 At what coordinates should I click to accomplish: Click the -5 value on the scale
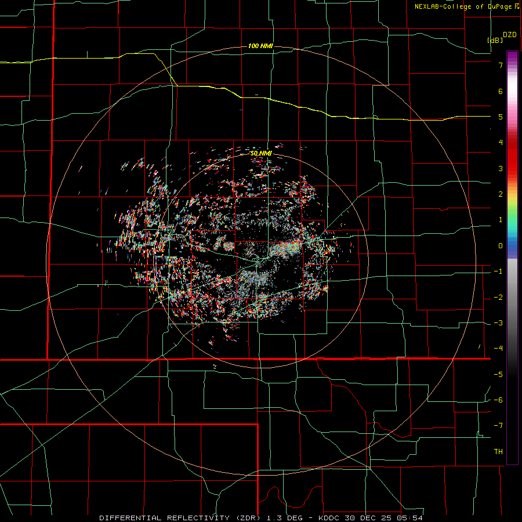[498, 375]
